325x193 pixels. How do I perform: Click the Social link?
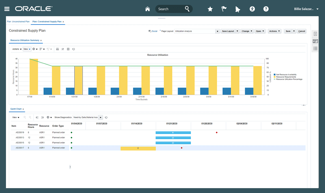[x=154, y=31]
